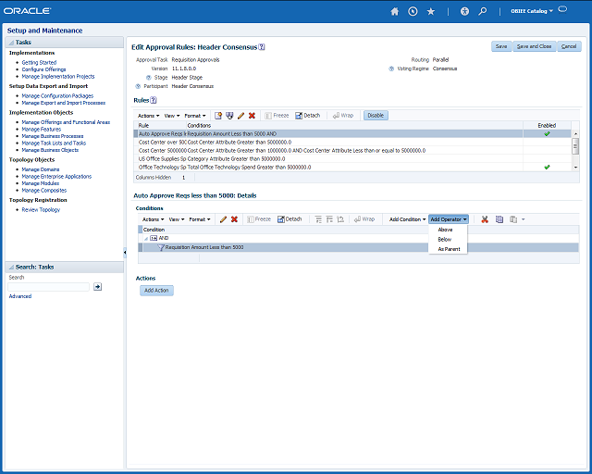Open the Add Condition dropdown
Image resolution: width=592 pixels, height=474 pixels.
point(407,219)
